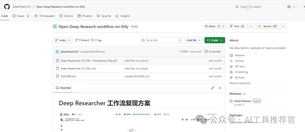Click file icon beside the Dify.pdf file
Screen dimensions: 305x132
tap(57, 61)
